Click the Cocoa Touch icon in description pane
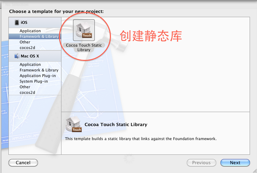257x173 pixels. click(74, 124)
